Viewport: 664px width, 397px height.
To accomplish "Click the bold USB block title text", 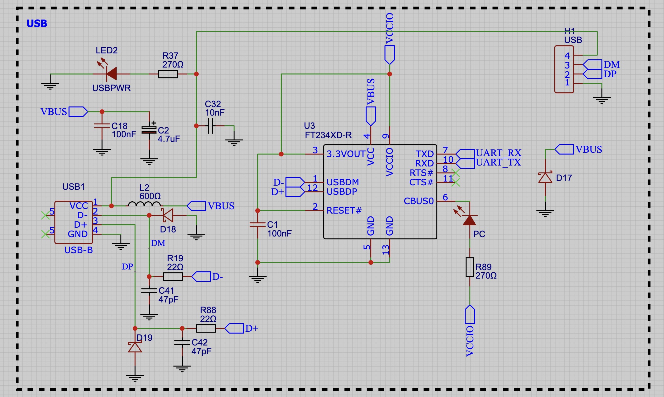I will pyautogui.click(x=37, y=24).
